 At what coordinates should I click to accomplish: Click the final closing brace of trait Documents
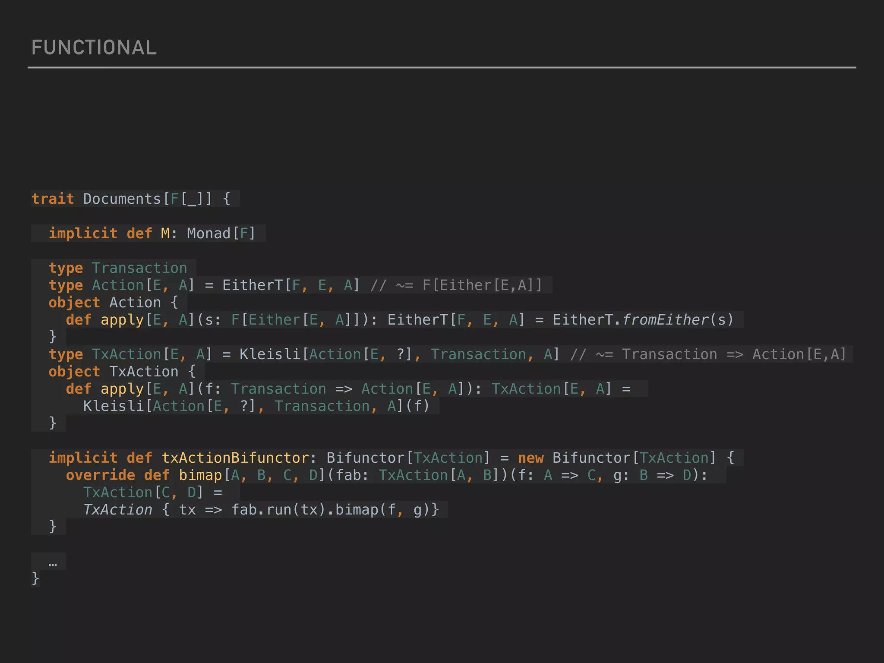[35, 578]
